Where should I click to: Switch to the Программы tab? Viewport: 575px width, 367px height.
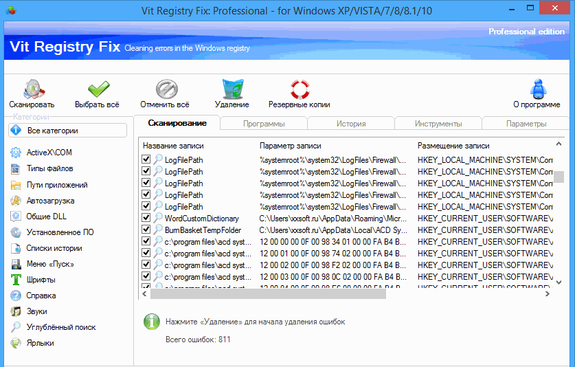pos(264,124)
